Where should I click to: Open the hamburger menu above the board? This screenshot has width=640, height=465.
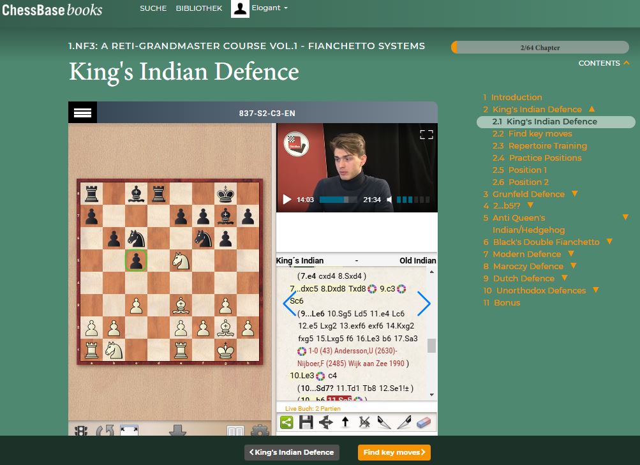point(82,113)
